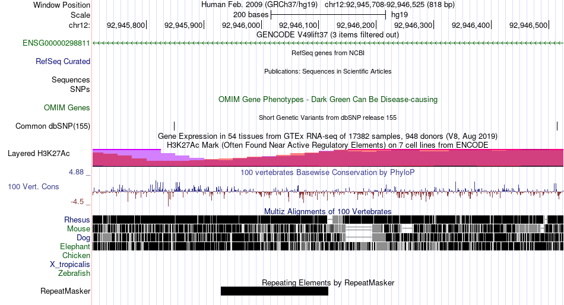Viewport: 564px width, 305px height.
Task: Select the OMIM Genes track label
Action: coord(67,107)
